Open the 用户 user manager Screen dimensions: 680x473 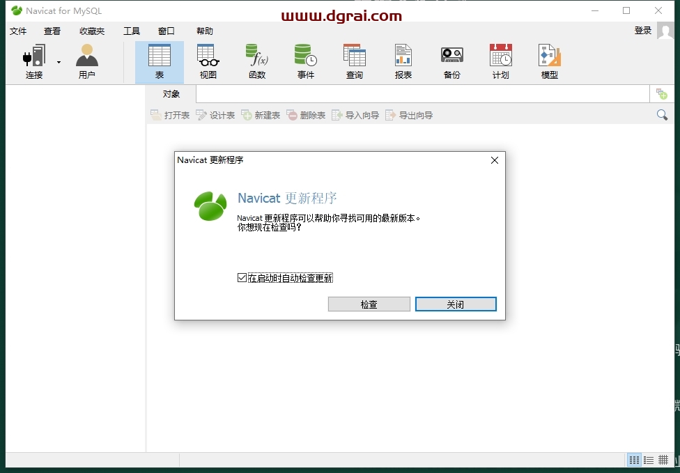point(86,61)
